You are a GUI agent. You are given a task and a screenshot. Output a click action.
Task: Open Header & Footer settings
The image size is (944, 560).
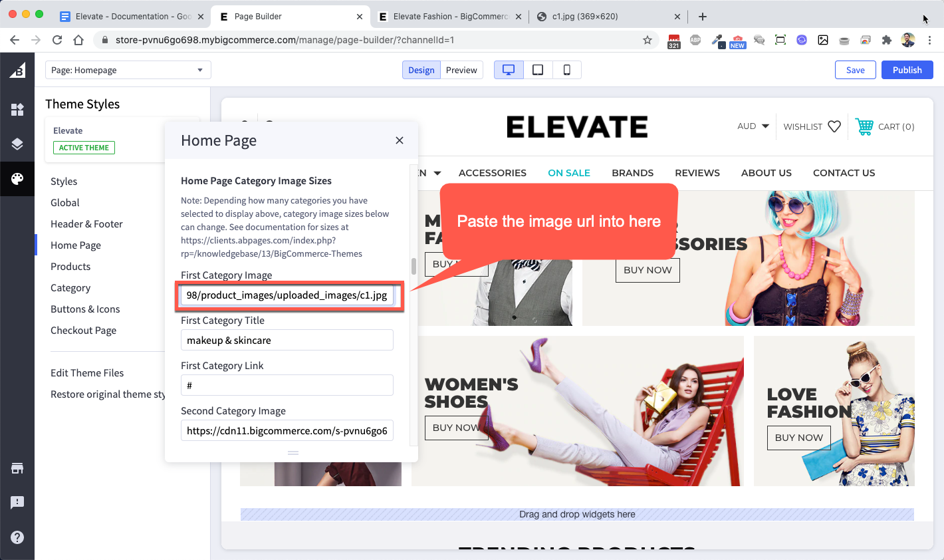[86, 224]
